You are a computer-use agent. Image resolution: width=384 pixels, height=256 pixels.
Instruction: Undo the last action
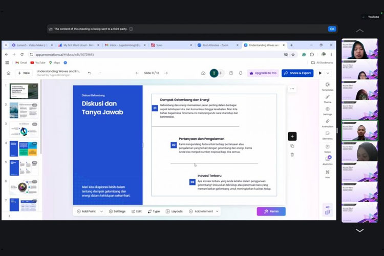(x=90, y=73)
